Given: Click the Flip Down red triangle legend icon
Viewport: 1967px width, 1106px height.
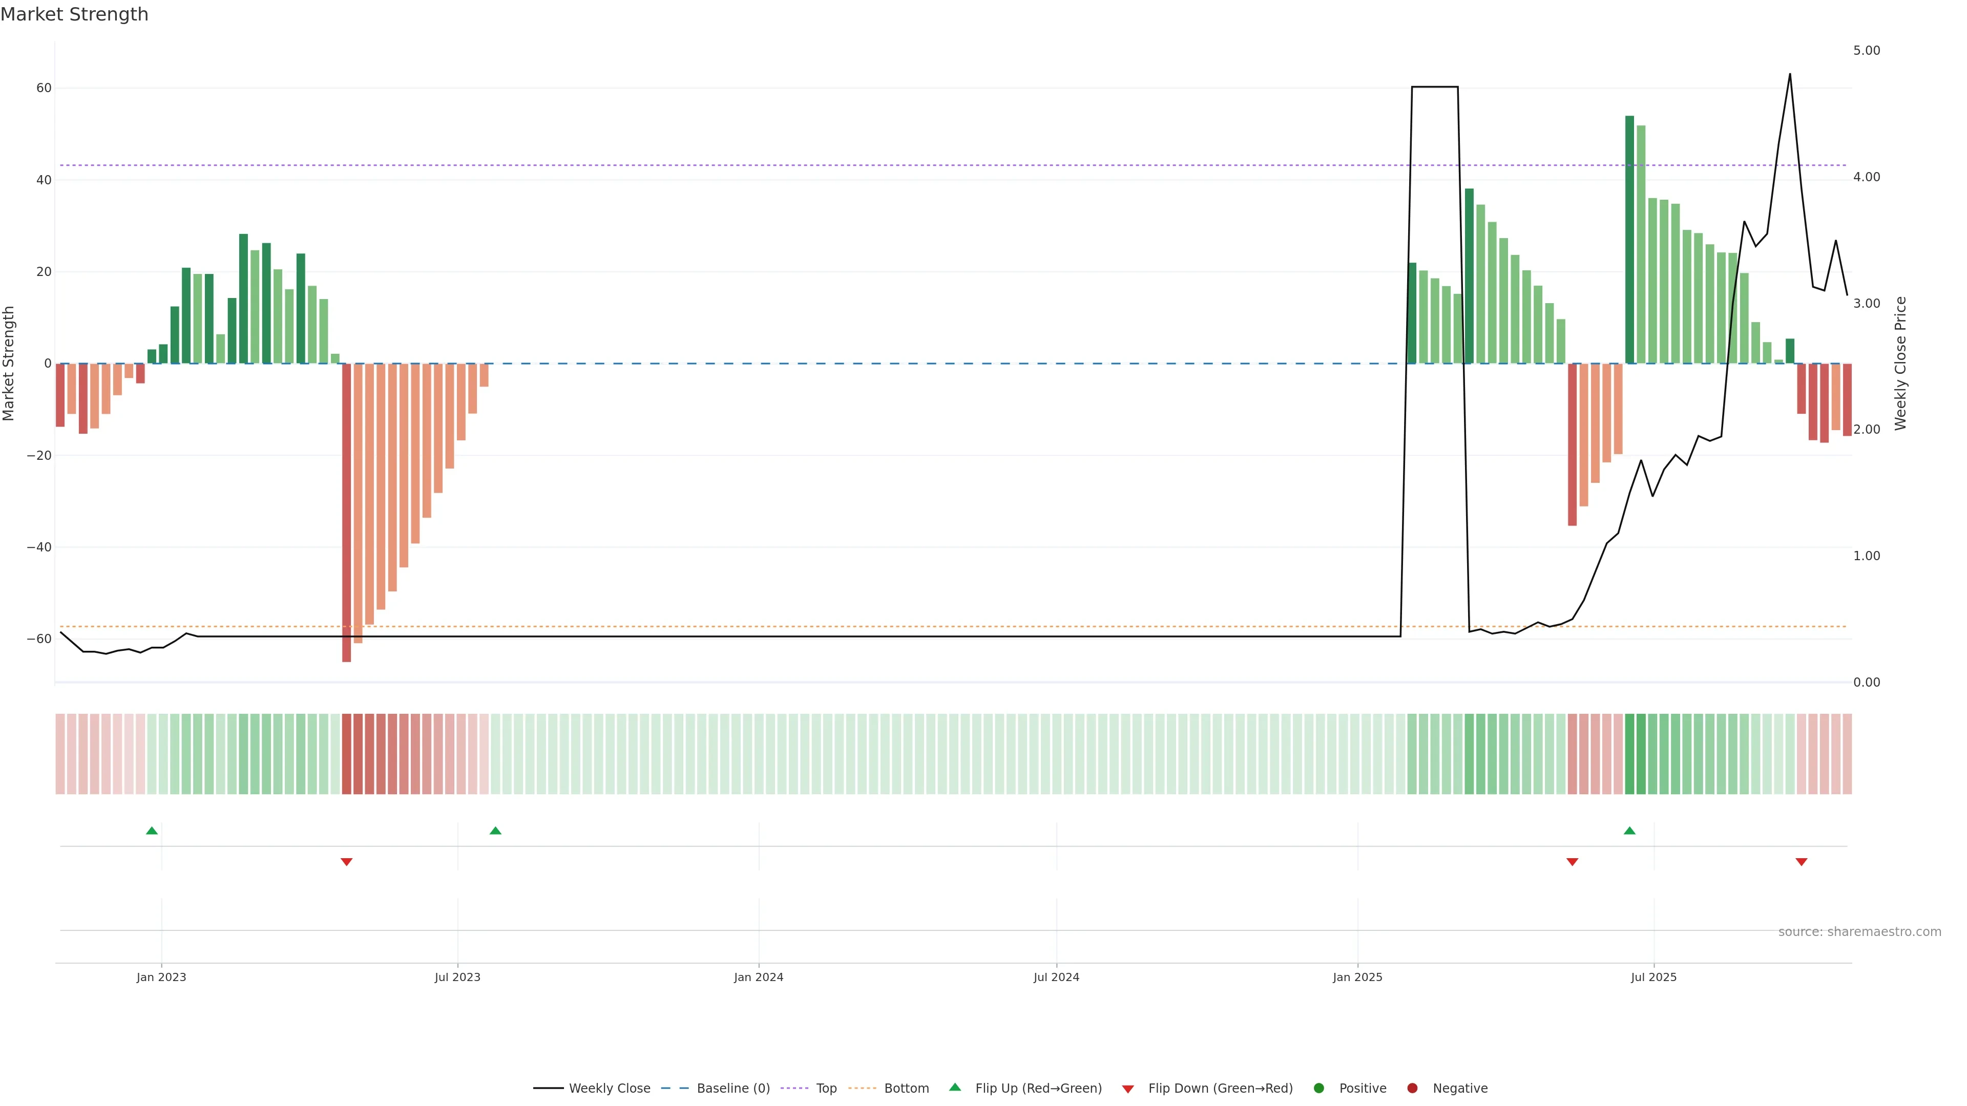Looking at the screenshot, I should 1128,1089.
